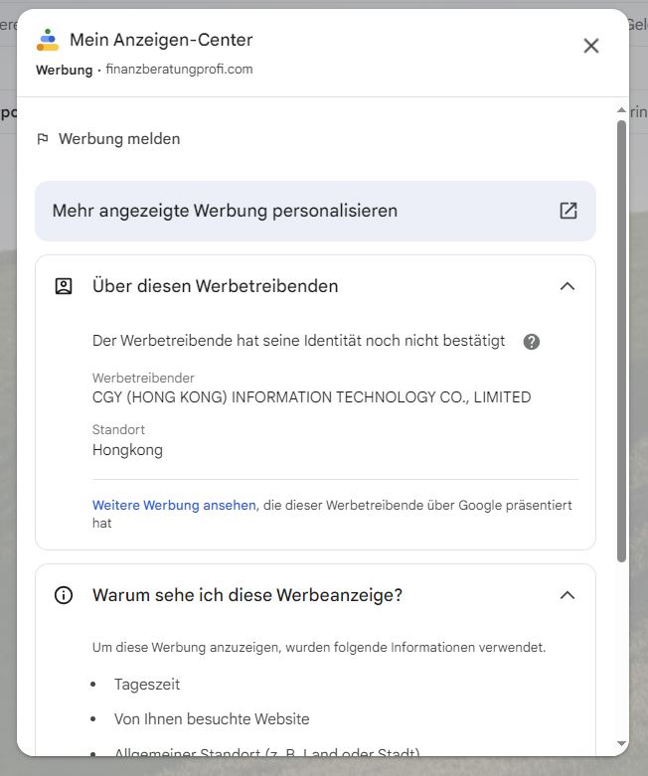Click the Hongkong location text
The height and width of the screenshot is (776, 648).
pos(127,450)
